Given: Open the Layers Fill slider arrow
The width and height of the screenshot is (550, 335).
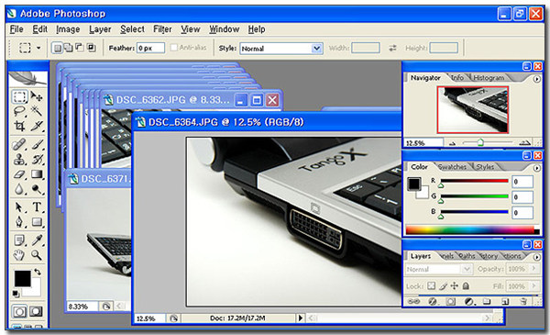Looking at the screenshot, I should [533, 285].
